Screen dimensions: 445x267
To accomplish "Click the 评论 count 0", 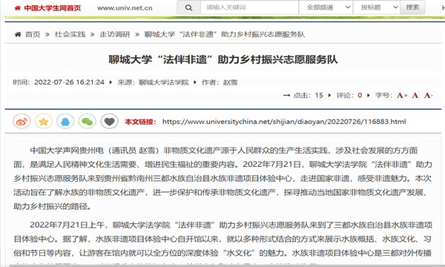I will [x=360, y=96].
